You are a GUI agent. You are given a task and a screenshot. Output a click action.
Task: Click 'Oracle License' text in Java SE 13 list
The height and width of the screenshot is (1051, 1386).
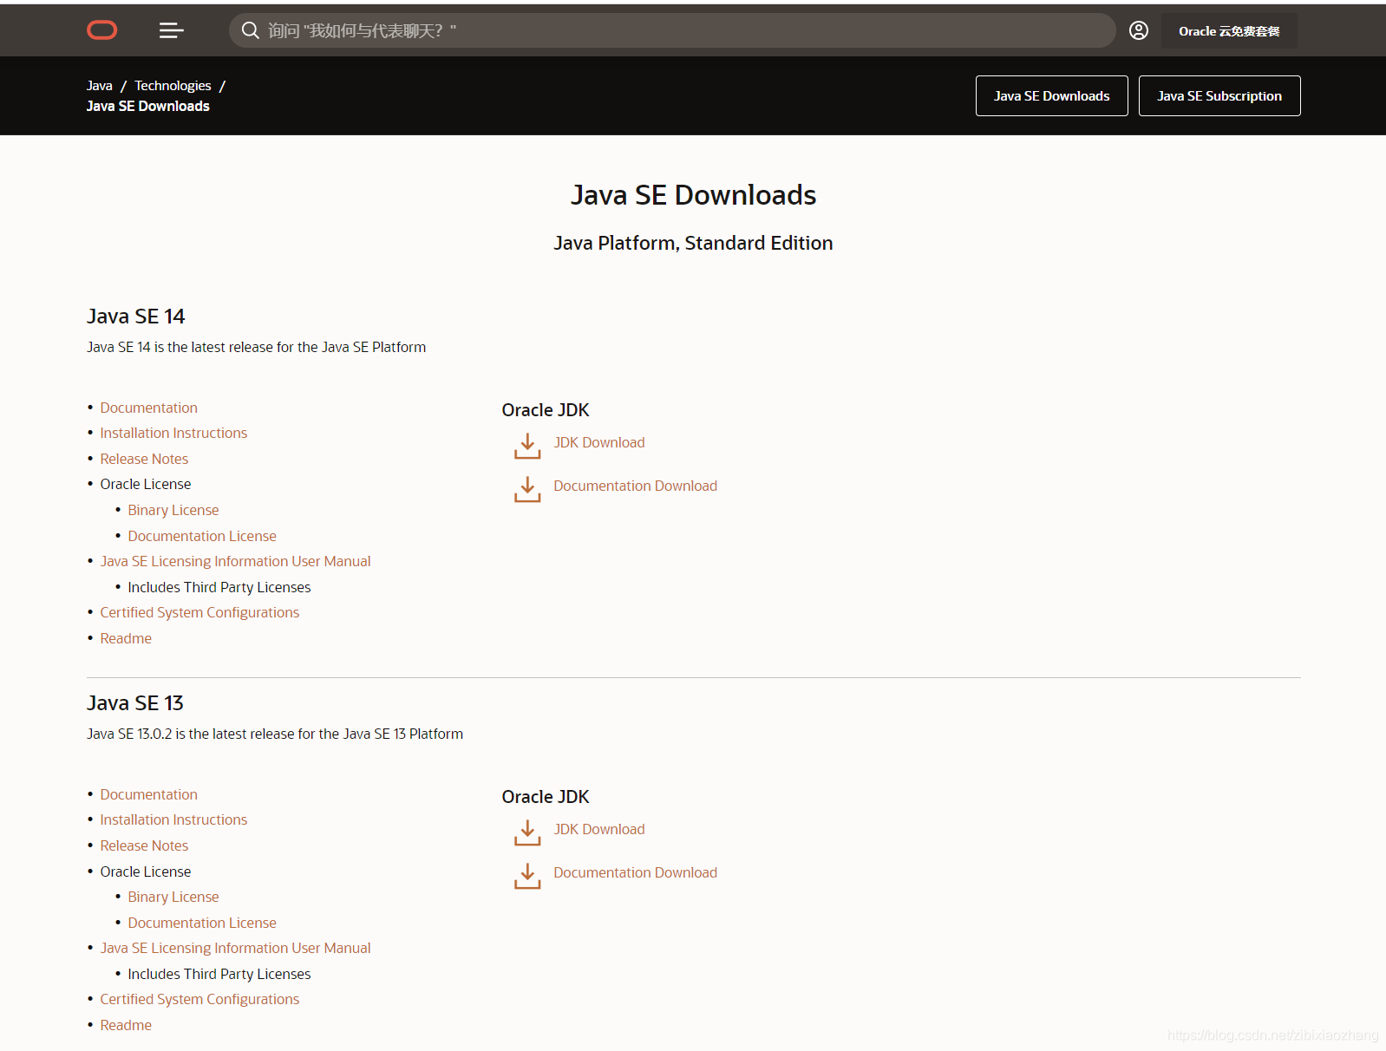(x=146, y=871)
